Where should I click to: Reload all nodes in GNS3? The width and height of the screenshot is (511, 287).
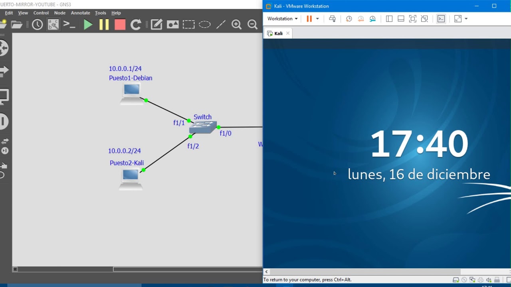[136, 25]
